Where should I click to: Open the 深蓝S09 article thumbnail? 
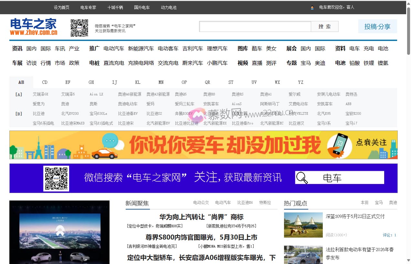tap(303, 225)
